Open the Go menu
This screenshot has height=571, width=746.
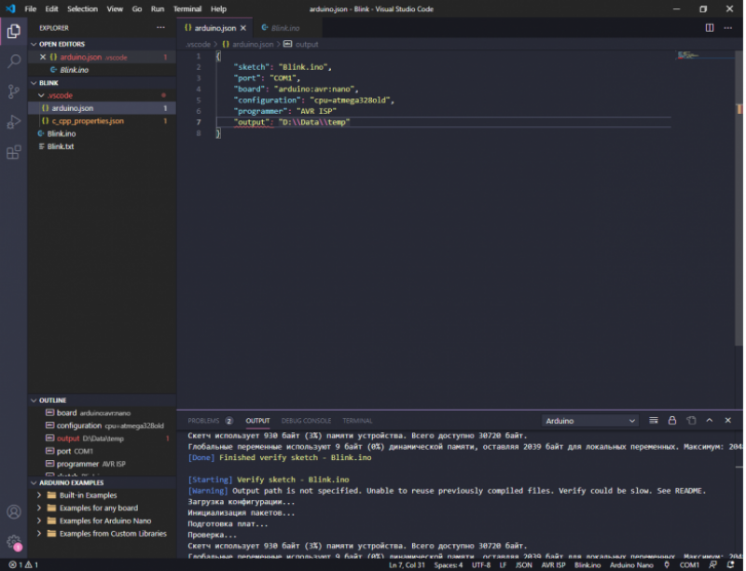(137, 8)
